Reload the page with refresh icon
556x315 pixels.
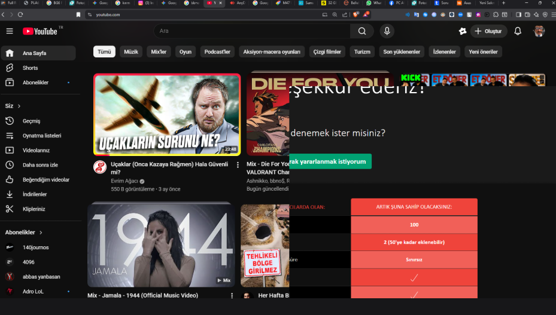pos(20,14)
